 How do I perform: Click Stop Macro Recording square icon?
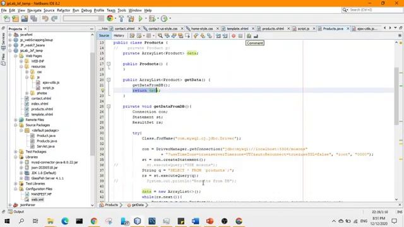tap(241, 36)
